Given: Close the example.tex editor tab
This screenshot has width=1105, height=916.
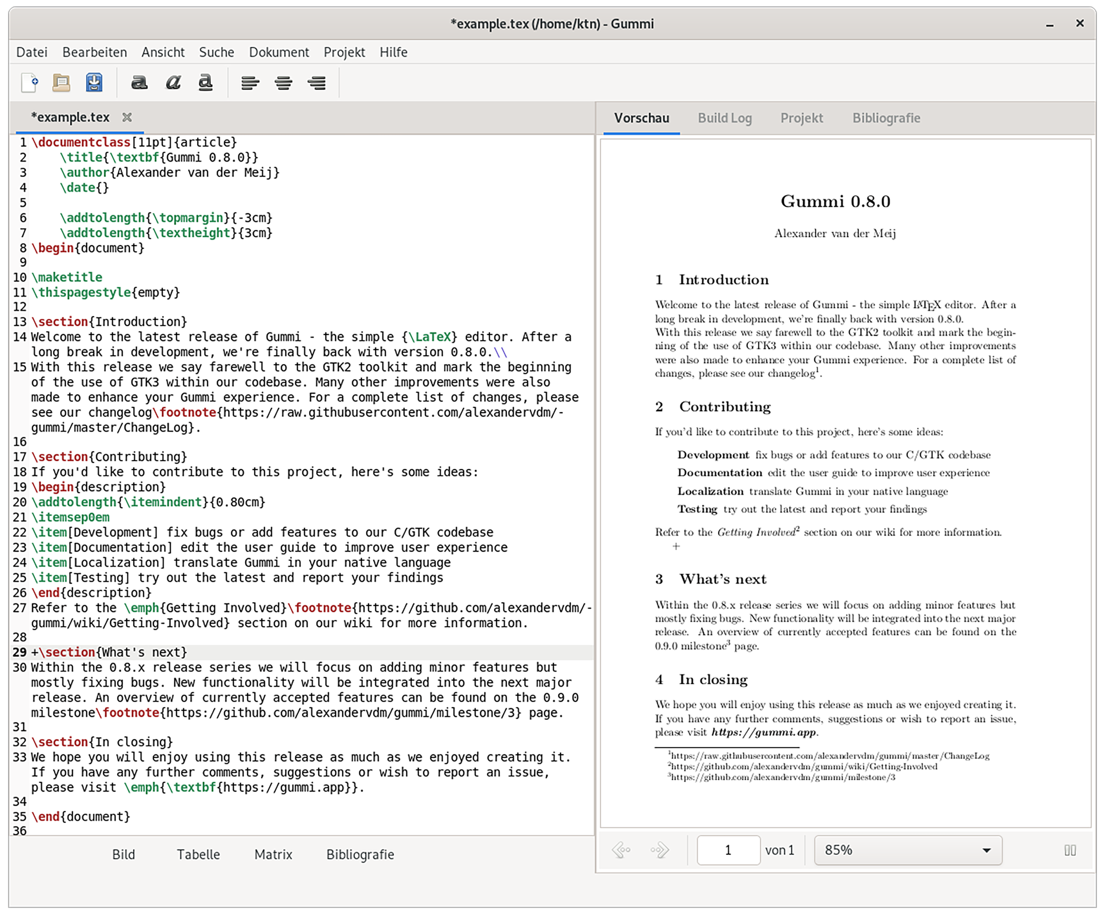Looking at the screenshot, I should 127,117.
